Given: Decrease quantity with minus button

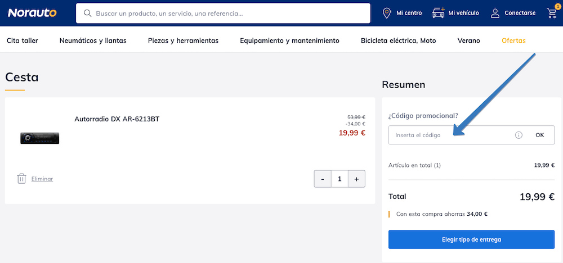Looking at the screenshot, I should coord(323,179).
